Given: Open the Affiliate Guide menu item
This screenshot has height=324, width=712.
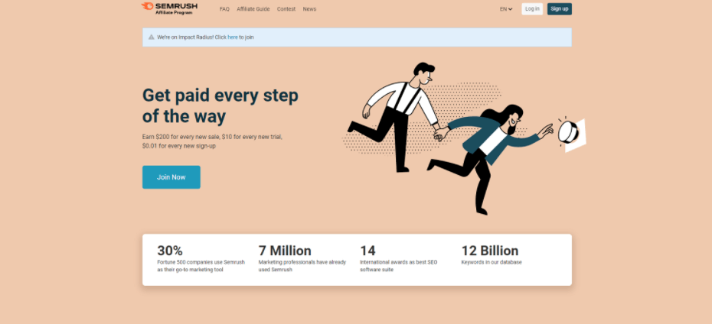Looking at the screenshot, I should point(253,9).
